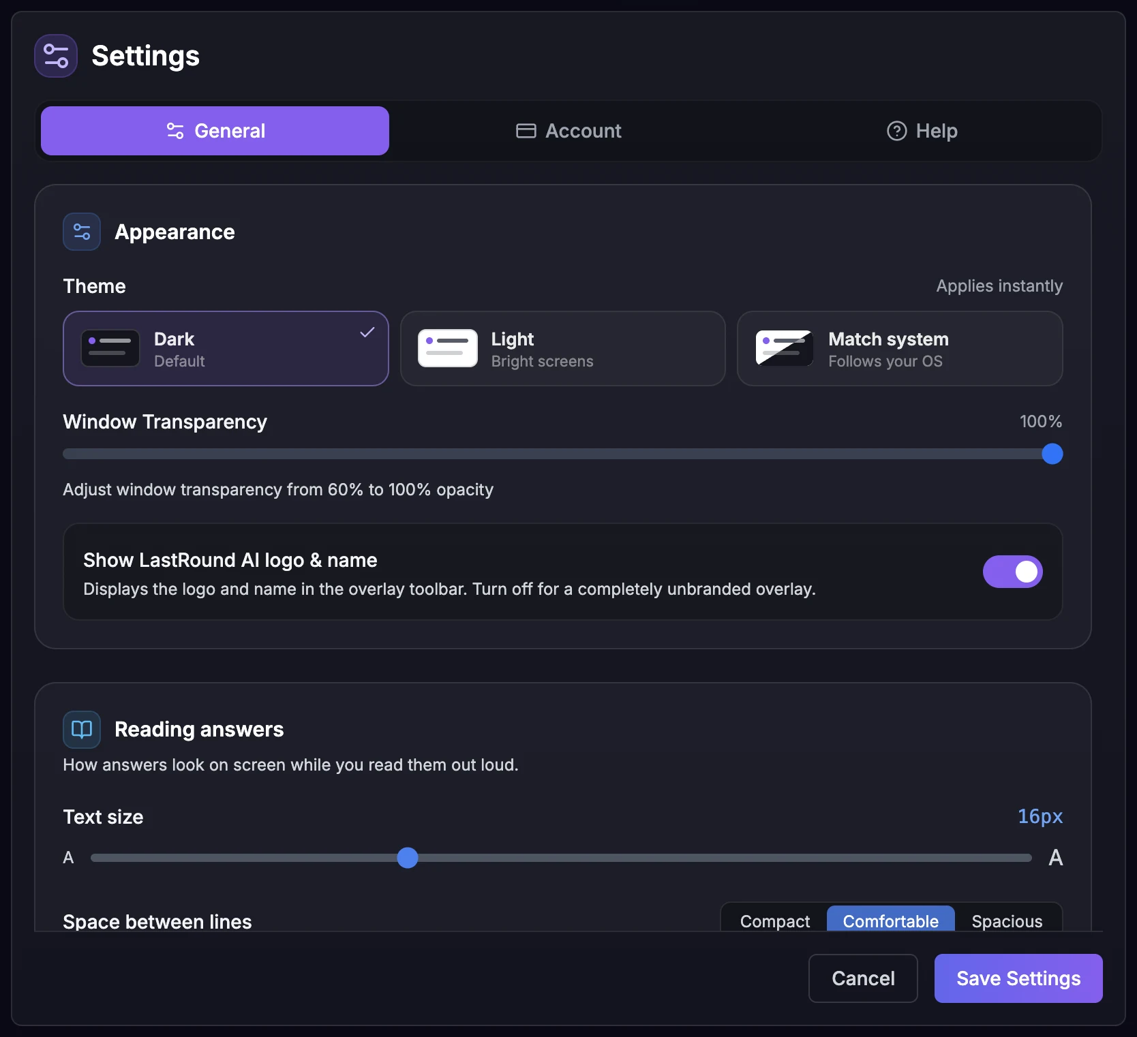1137x1037 pixels.
Task: Click the Theme label
Action: (x=94, y=286)
